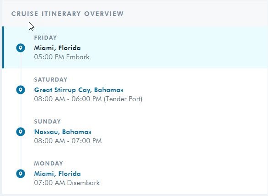Viewport: 268px width, 196px height.
Task: Select the SATURDAY day label
Action: (51, 79)
